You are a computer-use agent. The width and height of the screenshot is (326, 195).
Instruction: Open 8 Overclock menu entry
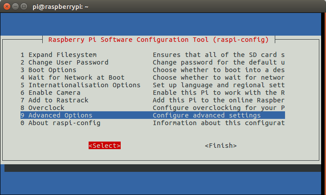pos(42,108)
